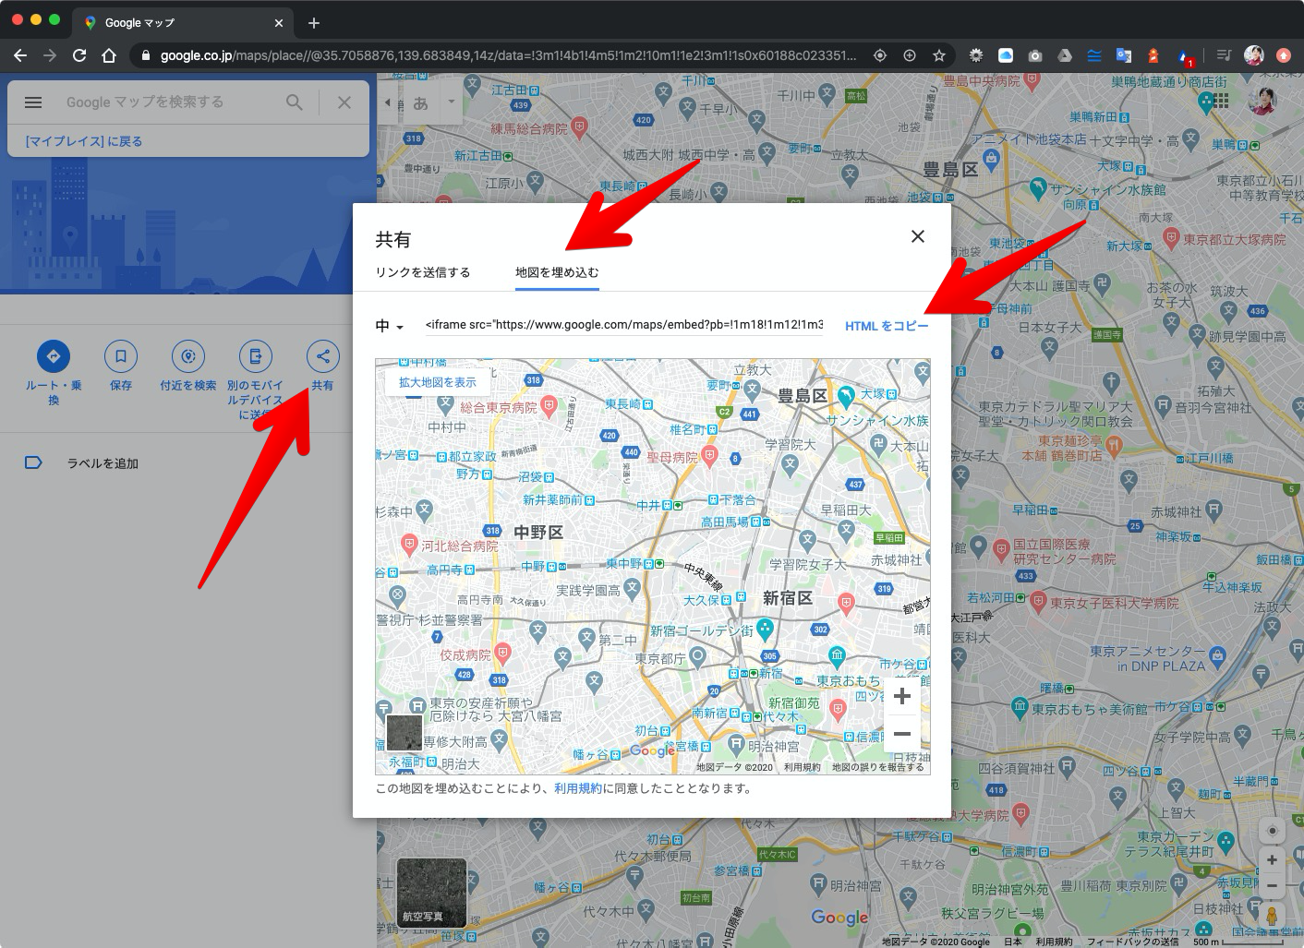The height and width of the screenshot is (948, 1304).
Task: Open the Google Maps hamburger menu
Action: (33, 102)
